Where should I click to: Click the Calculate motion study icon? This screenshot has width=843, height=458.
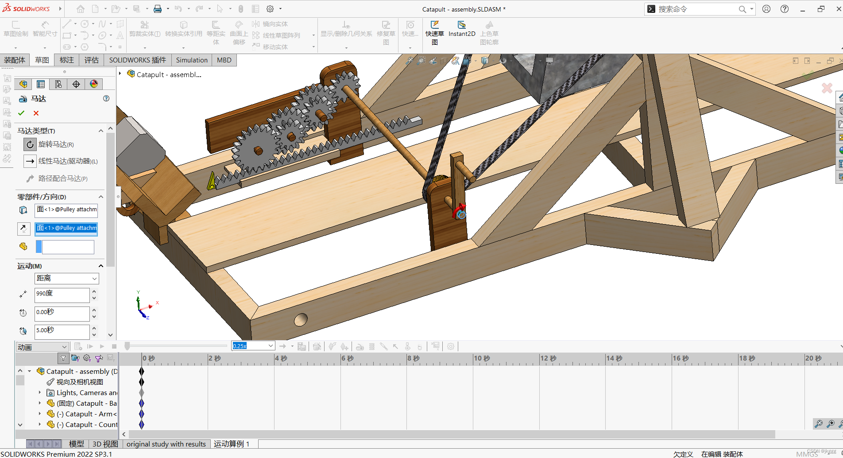coord(78,346)
